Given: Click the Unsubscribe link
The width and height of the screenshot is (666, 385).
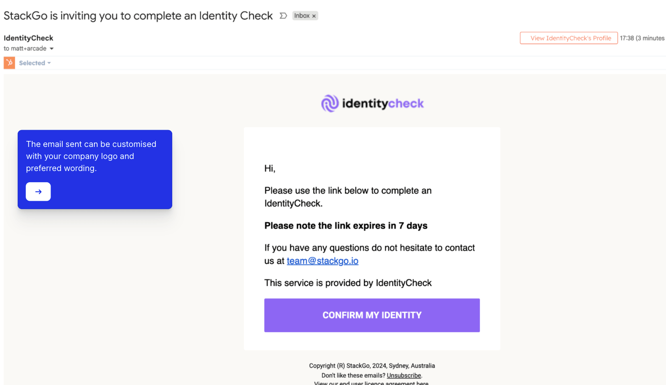Looking at the screenshot, I should pyautogui.click(x=403, y=375).
